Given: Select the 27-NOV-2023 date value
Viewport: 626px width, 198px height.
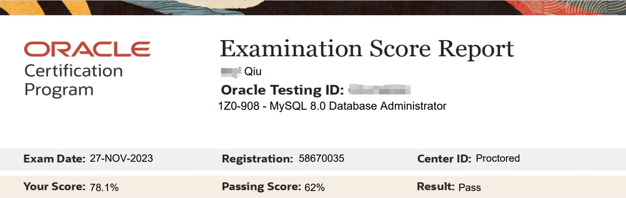Looking at the screenshot, I should point(122,158).
